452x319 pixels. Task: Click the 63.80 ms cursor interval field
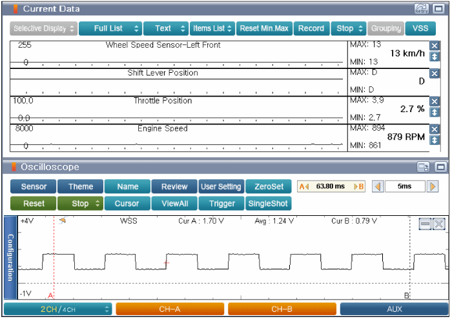click(x=331, y=187)
